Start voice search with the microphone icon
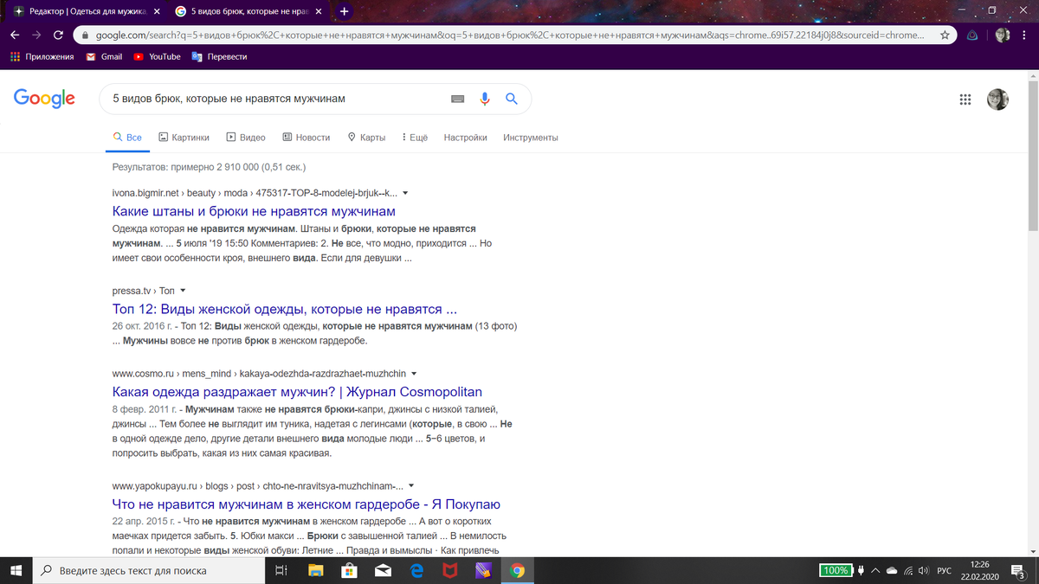This screenshot has height=584, width=1039. click(x=485, y=99)
